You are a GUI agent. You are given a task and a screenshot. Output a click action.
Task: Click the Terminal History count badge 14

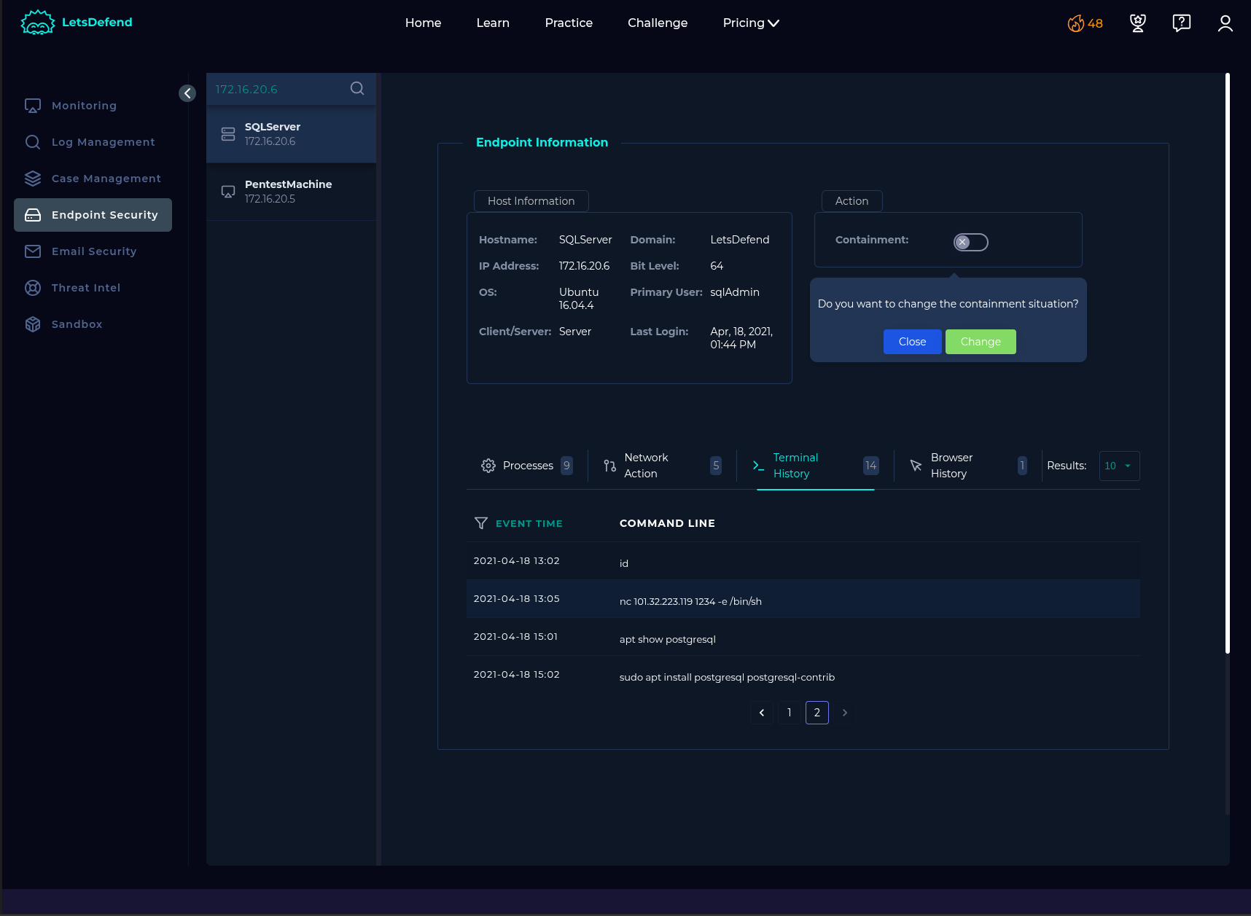point(871,466)
